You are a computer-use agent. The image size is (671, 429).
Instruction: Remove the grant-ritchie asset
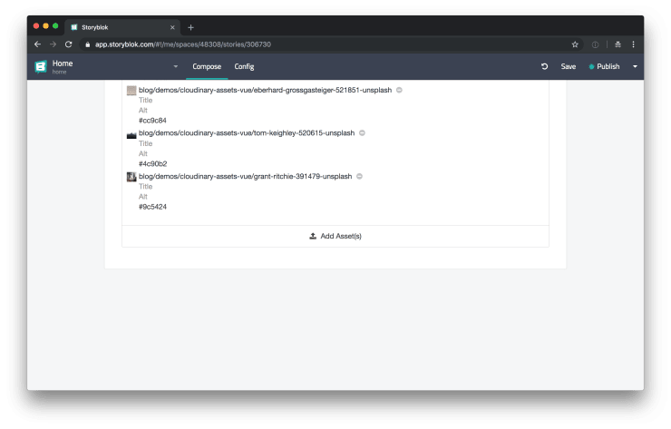click(359, 176)
